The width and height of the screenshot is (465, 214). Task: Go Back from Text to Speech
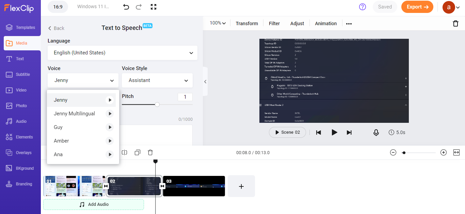56,28
